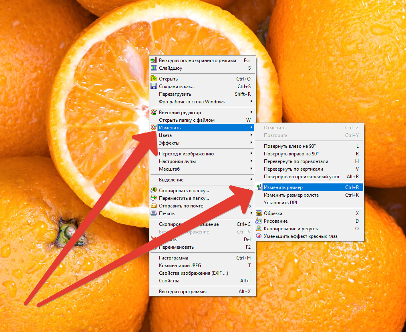Select Настройки лупы menu entry

(x=203, y=161)
